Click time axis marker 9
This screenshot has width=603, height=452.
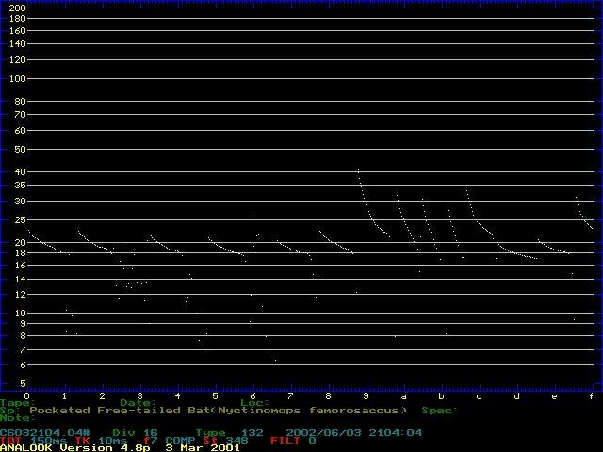[366, 395]
